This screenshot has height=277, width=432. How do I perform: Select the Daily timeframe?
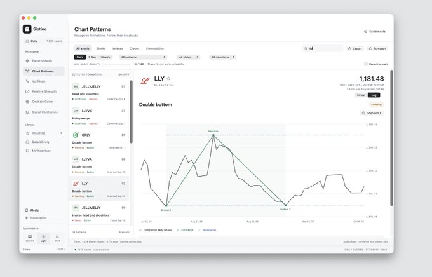(80, 57)
